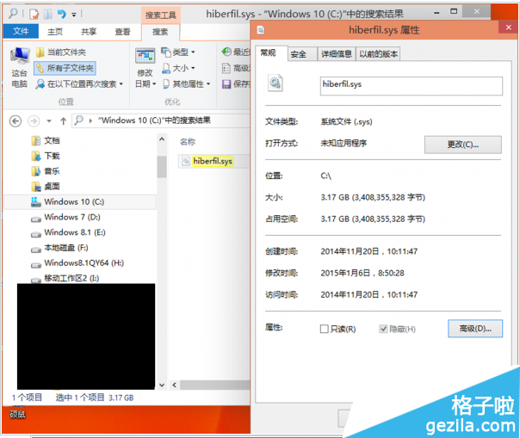Screen dimensions: 520x438
Task: Maximize the Explorer search window
Action: pos(454,11)
